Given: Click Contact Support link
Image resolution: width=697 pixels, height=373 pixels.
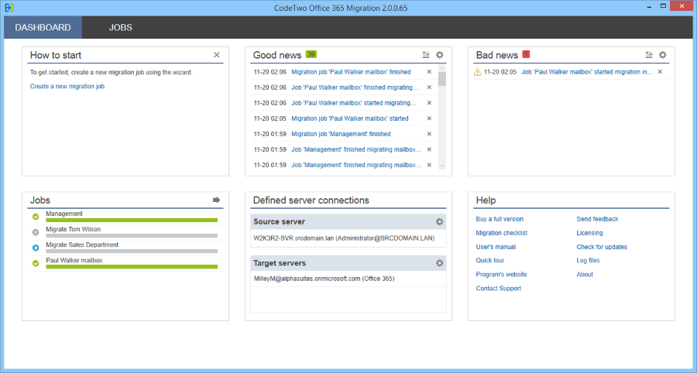Looking at the screenshot, I should coord(498,289).
